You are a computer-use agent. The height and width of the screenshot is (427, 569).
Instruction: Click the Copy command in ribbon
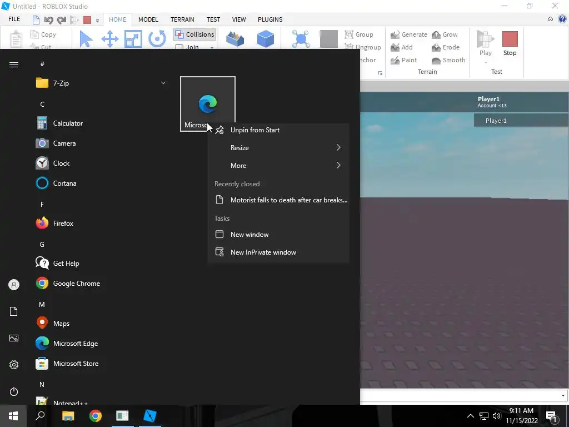[x=43, y=34]
